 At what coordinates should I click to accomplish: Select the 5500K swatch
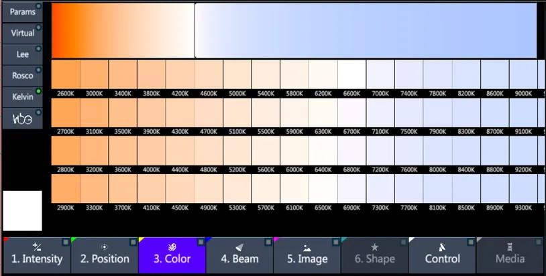[x=266, y=113]
